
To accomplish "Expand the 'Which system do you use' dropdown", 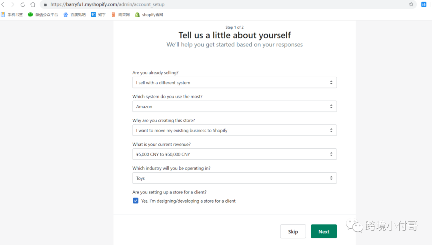I will tap(234, 107).
